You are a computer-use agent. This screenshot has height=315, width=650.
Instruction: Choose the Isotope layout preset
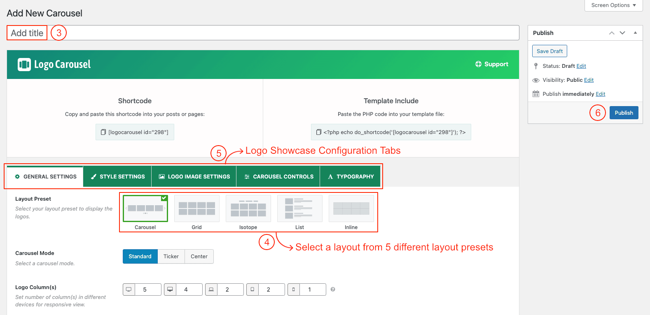pos(248,208)
